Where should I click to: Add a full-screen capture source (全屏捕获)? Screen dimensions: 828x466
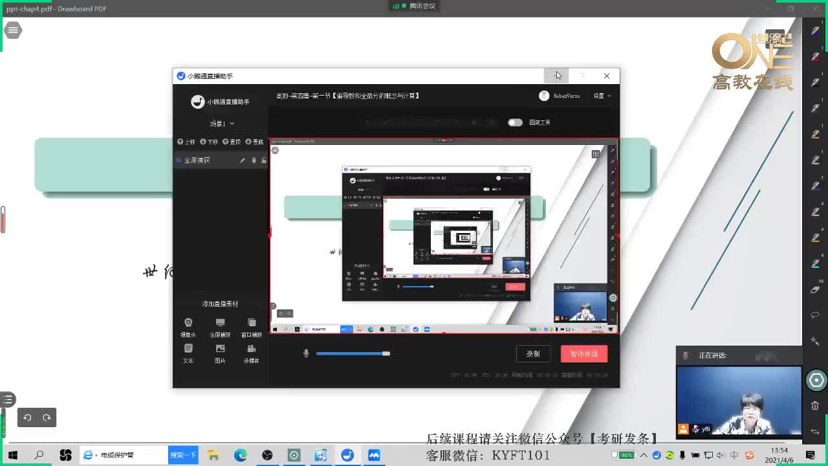point(220,327)
